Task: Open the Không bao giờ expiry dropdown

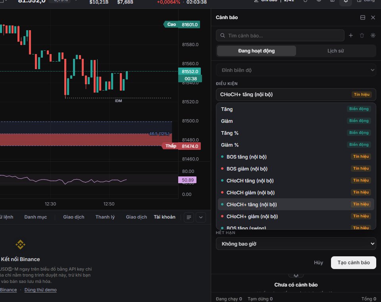Action: click(296, 244)
